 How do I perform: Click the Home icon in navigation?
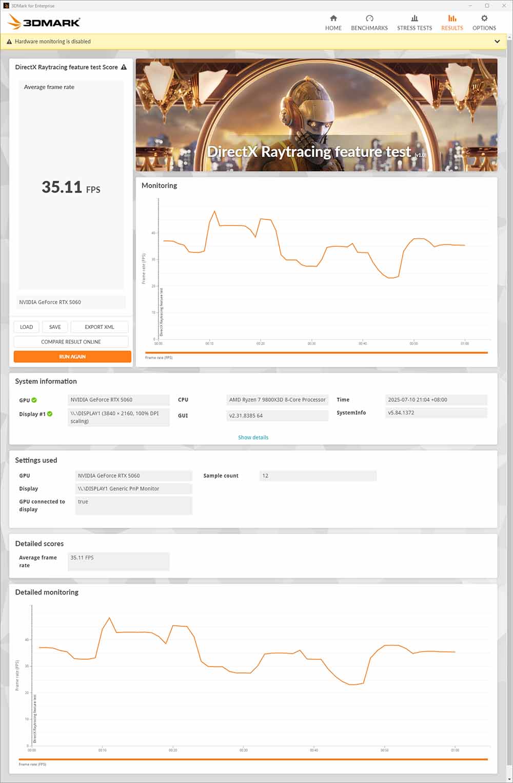click(333, 18)
